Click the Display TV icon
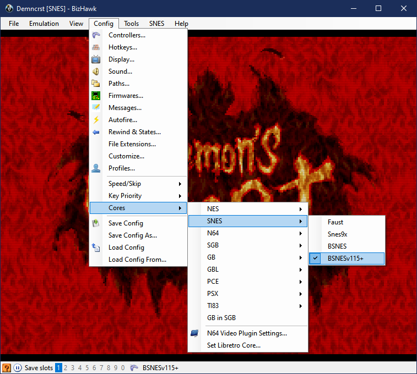Screen dimensions: 417x374 pos(96,59)
